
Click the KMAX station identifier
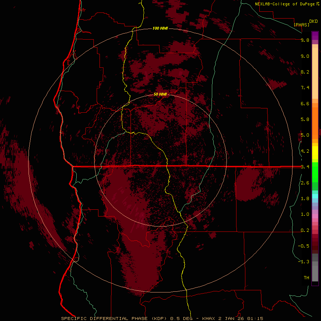tap(208, 319)
